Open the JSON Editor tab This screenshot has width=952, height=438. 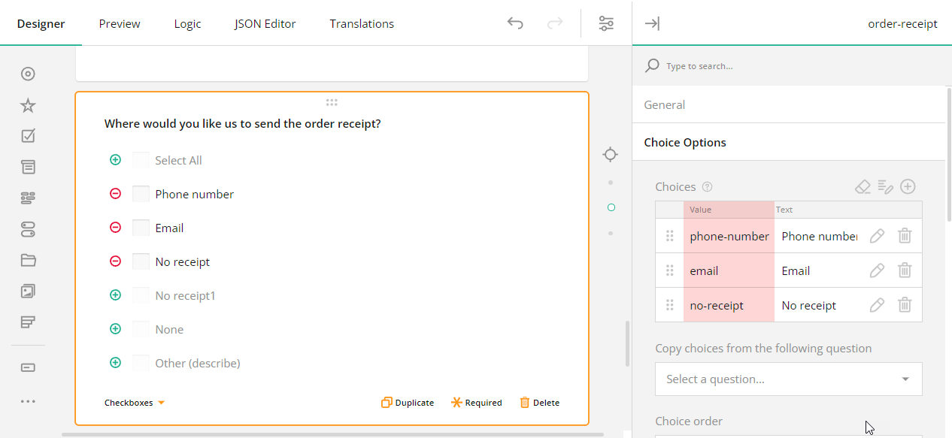265,23
